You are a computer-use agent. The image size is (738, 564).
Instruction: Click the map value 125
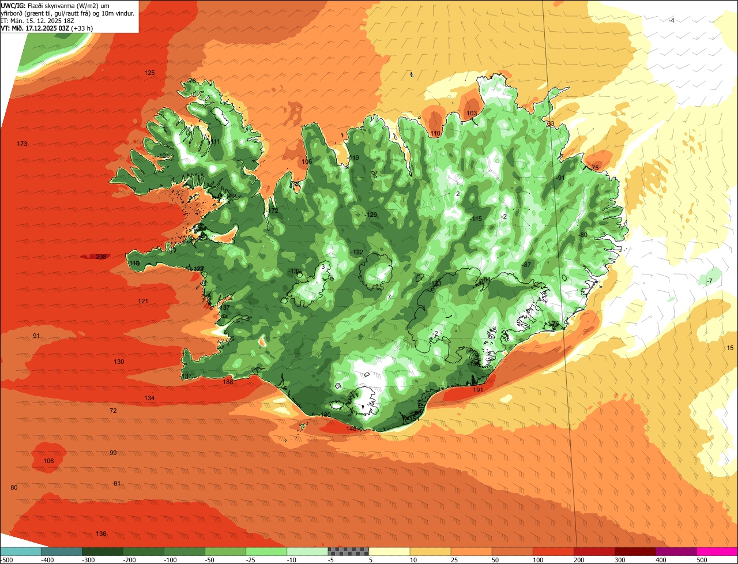click(149, 73)
